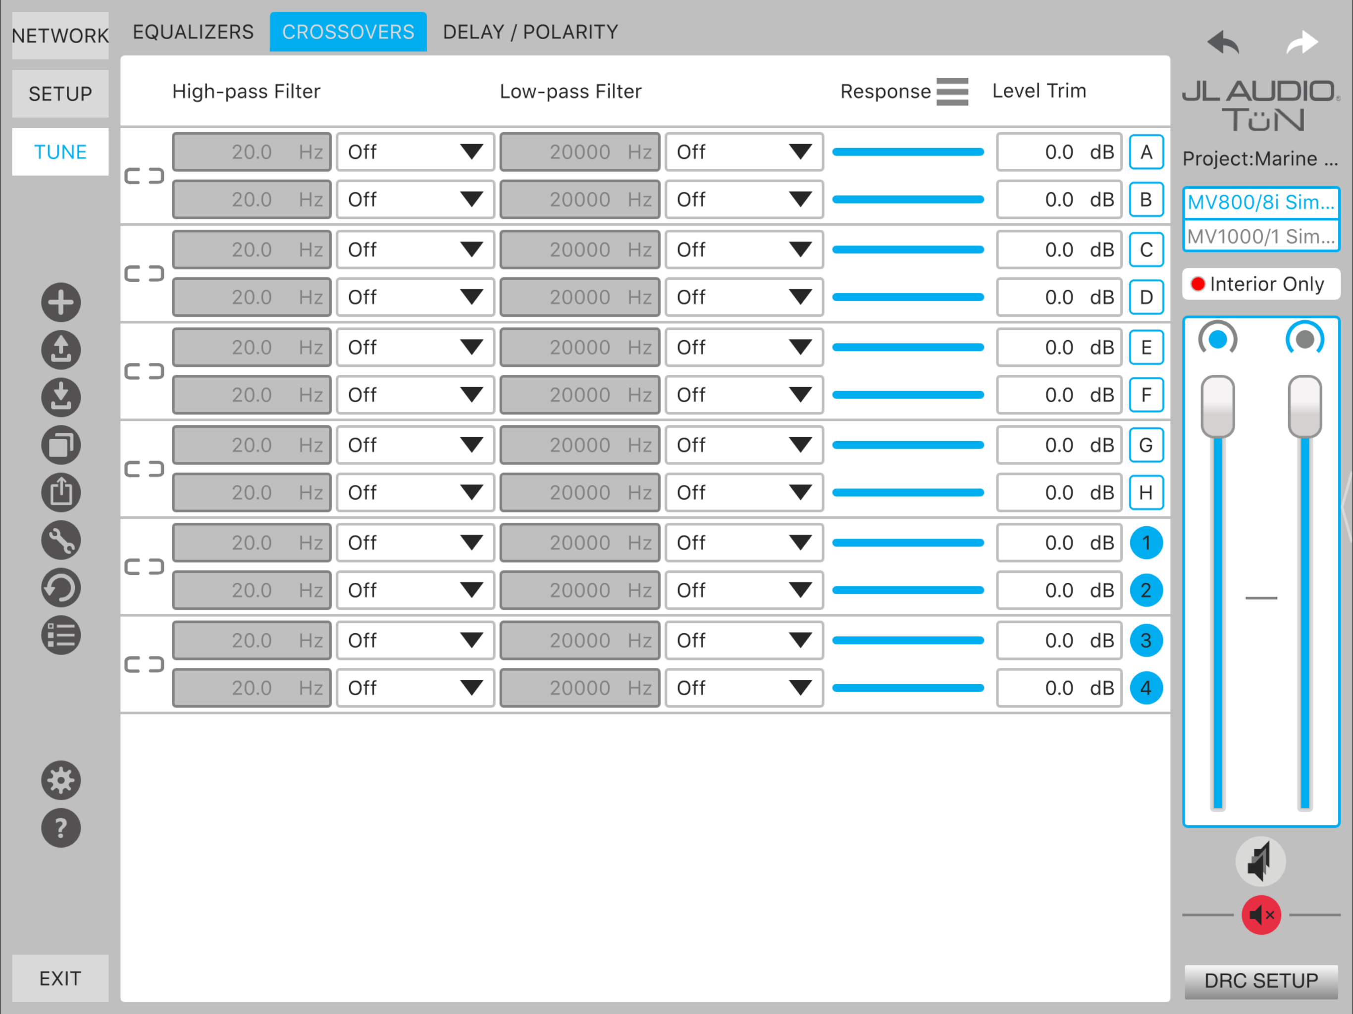Image resolution: width=1353 pixels, height=1014 pixels.
Task: Click channel A label button
Action: [x=1145, y=152]
